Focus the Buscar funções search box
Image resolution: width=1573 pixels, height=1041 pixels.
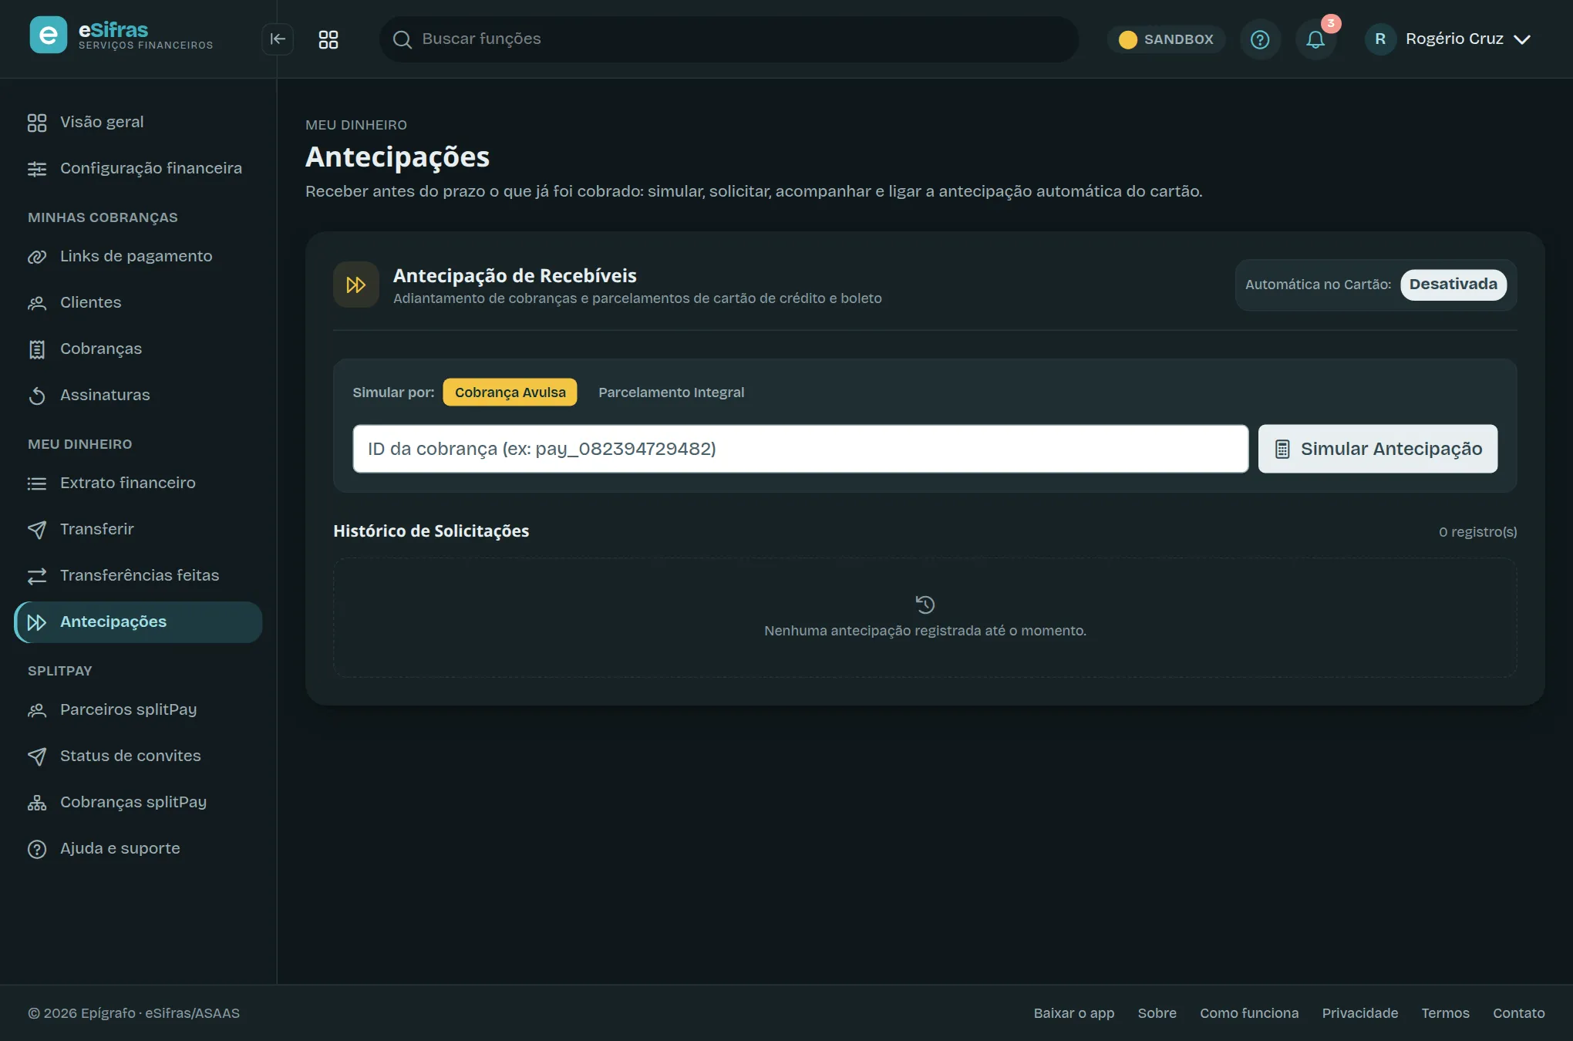tap(729, 39)
